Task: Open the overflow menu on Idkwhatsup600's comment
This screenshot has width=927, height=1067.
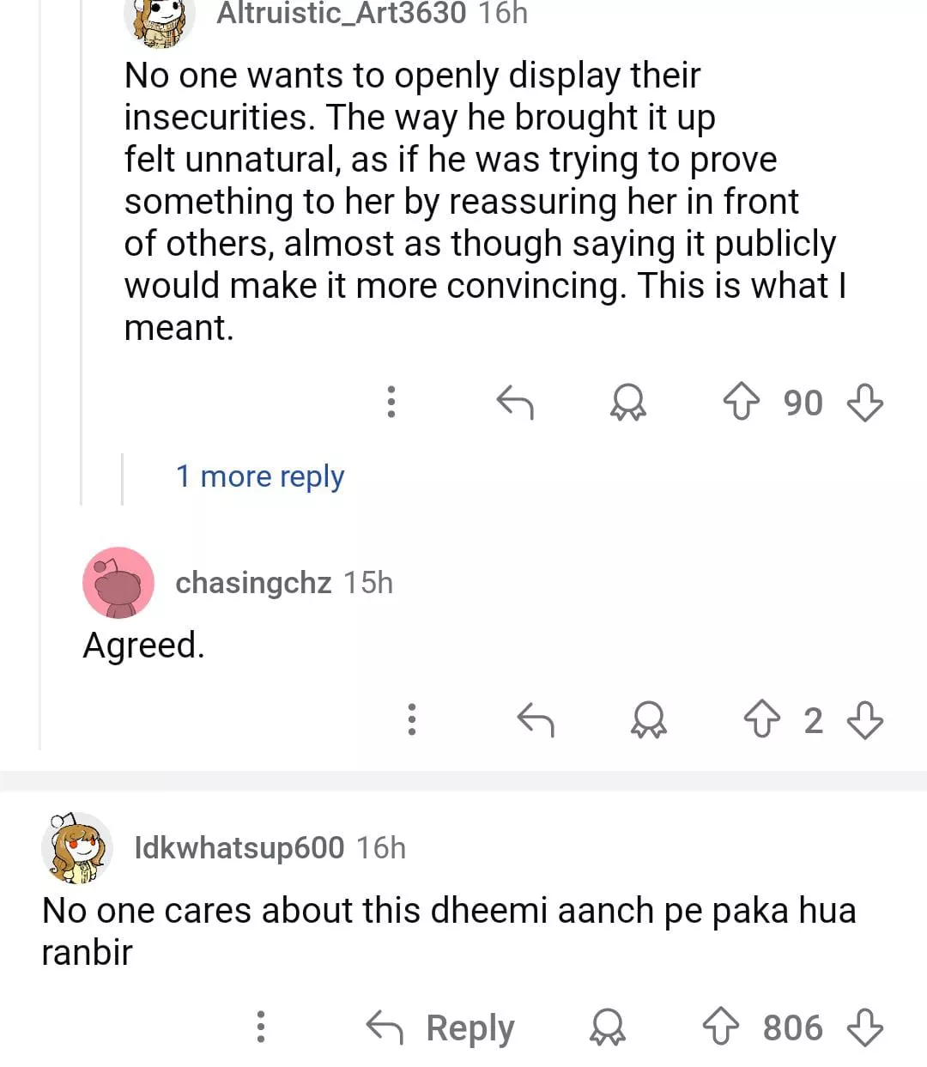Action: (x=261, y=1027)
